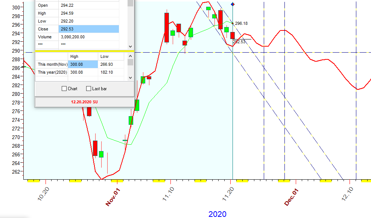Screen dimensions: 371x218
Task: Click the 12.10 date axis label
Action: (349, 194)
